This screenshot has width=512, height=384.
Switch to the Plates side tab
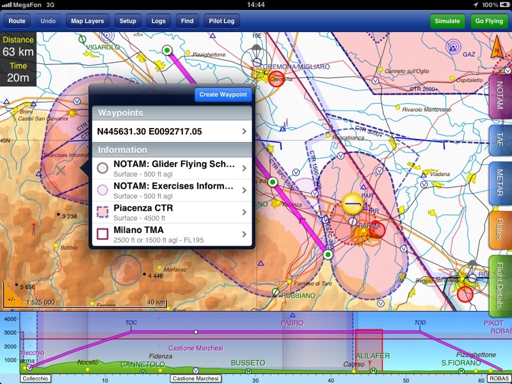point(500,229)
